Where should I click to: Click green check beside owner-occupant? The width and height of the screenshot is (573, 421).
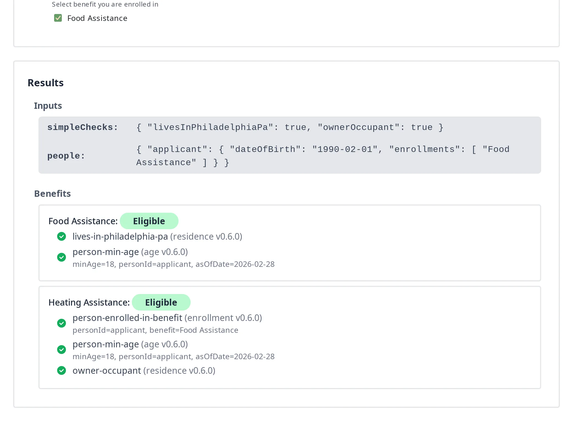62,370
